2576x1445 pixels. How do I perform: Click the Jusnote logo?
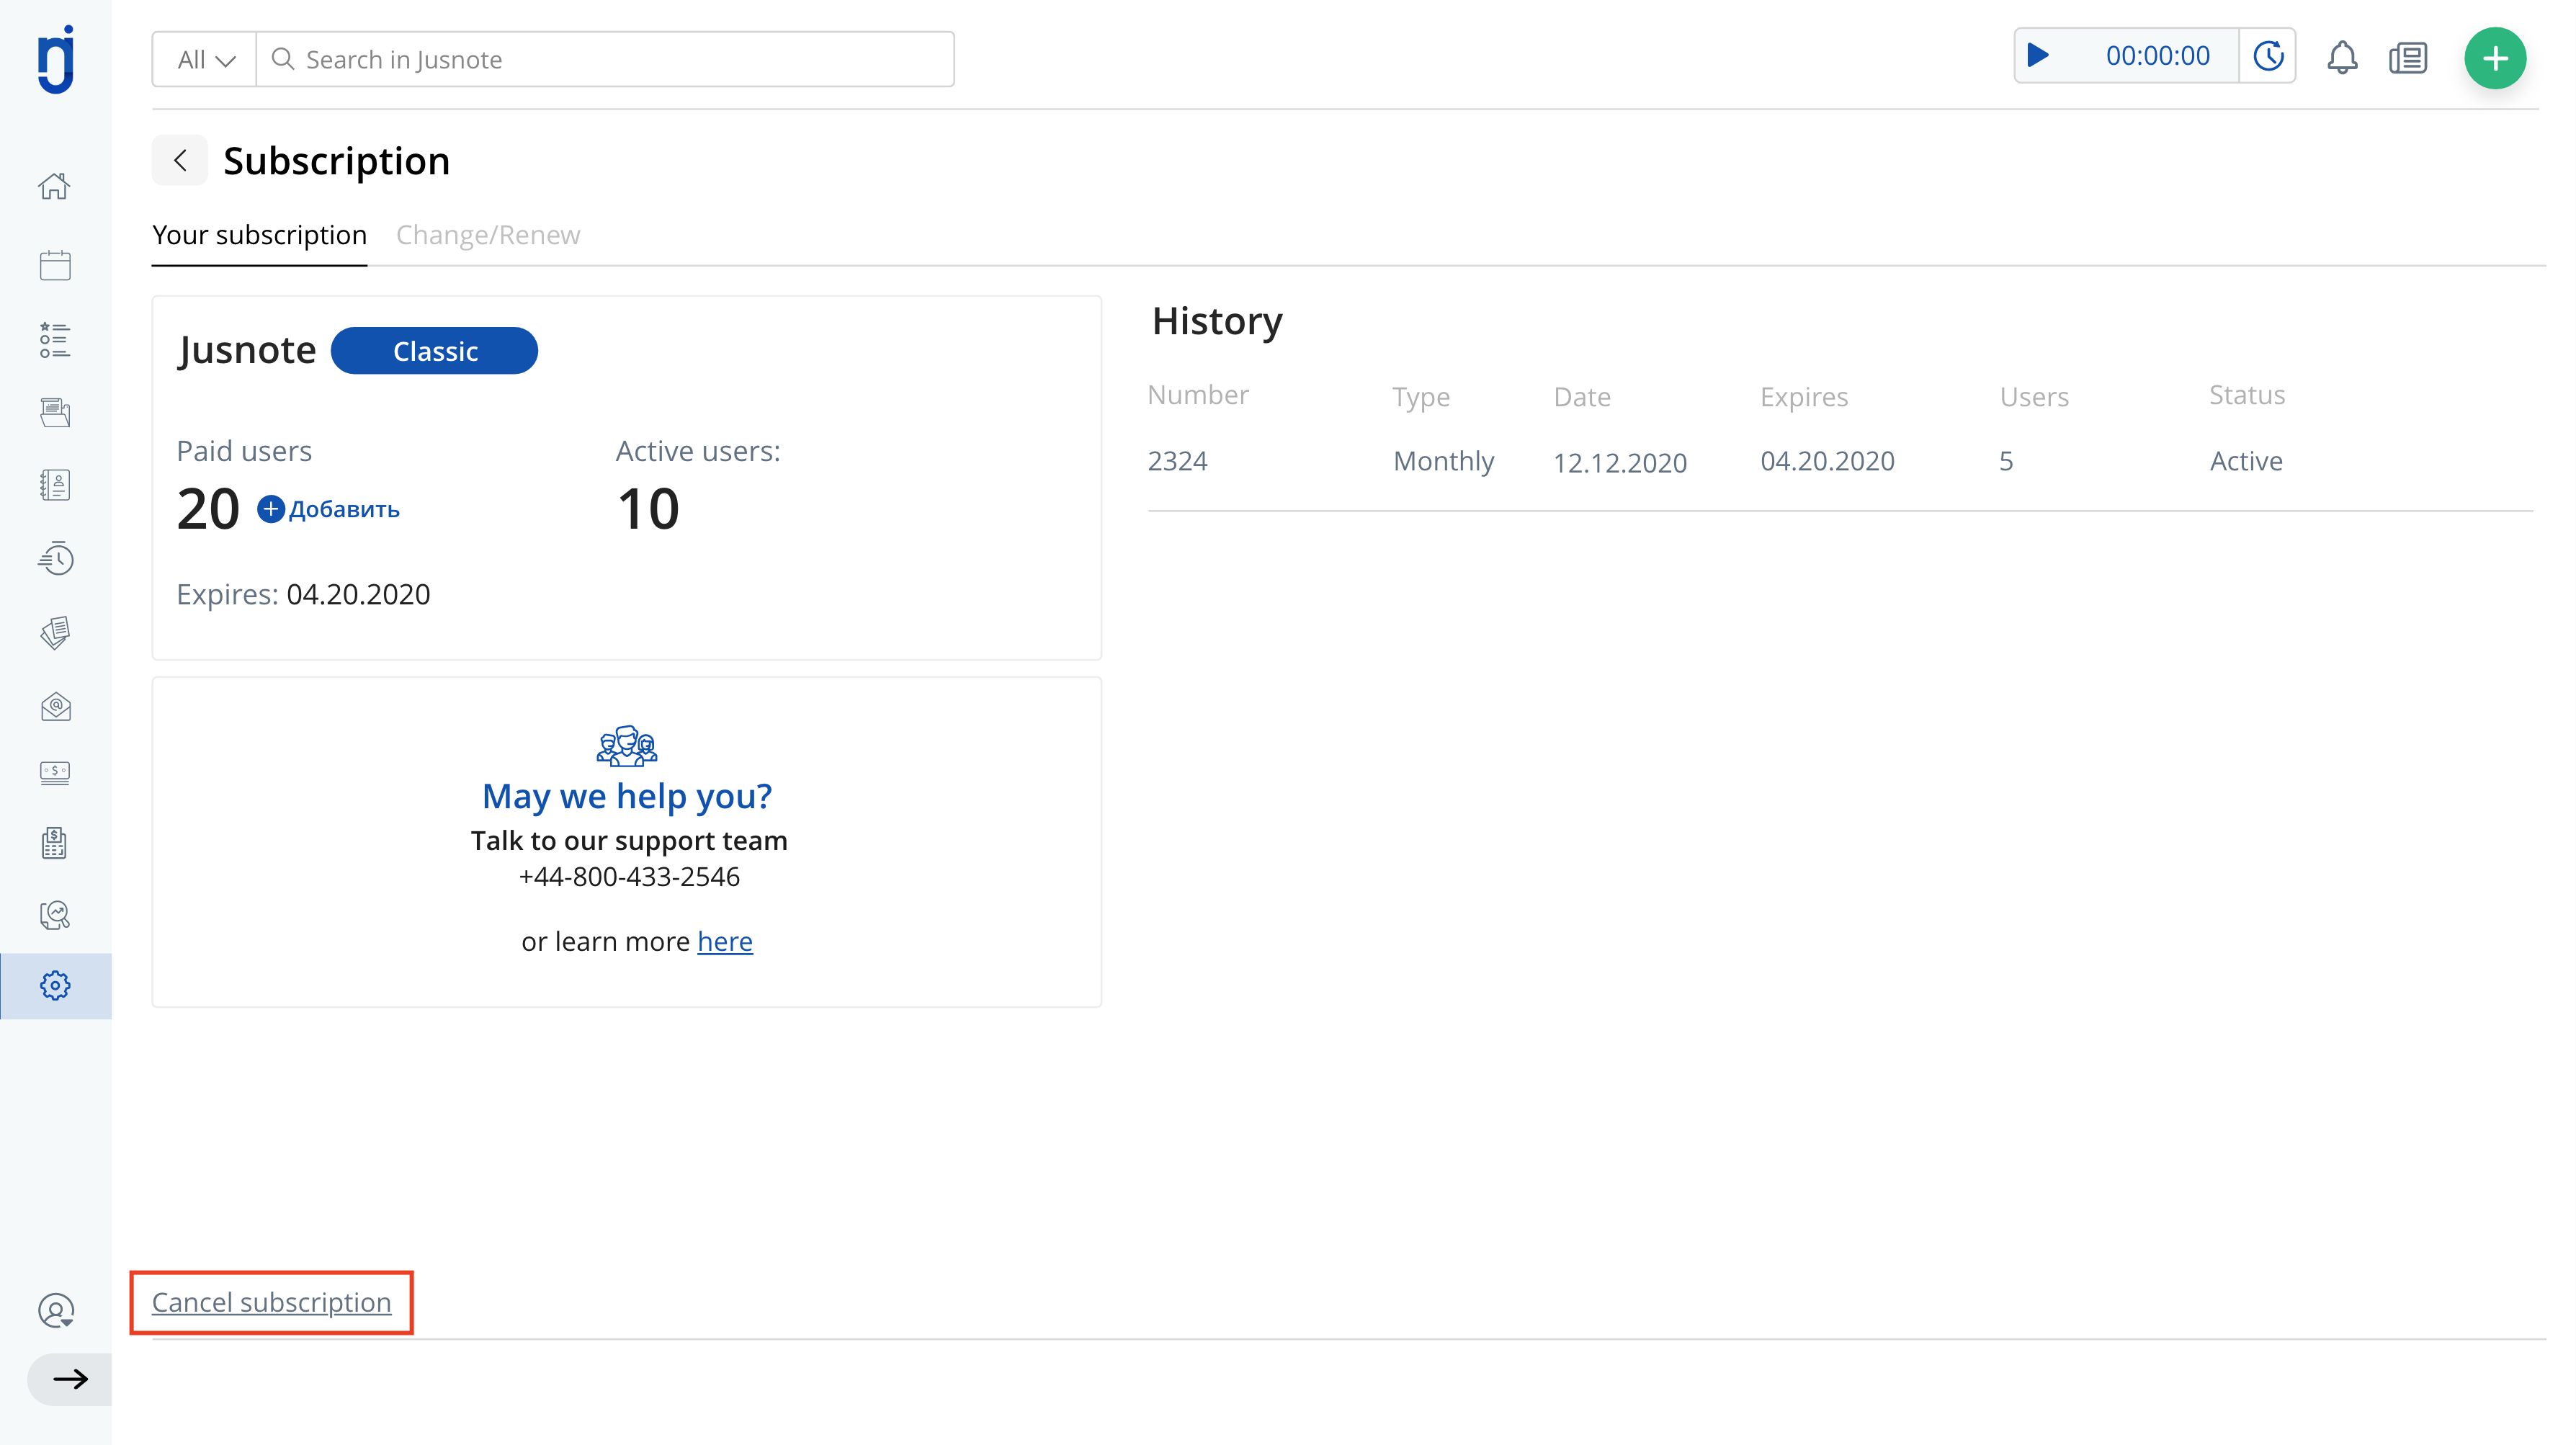(x=56, y=59)
